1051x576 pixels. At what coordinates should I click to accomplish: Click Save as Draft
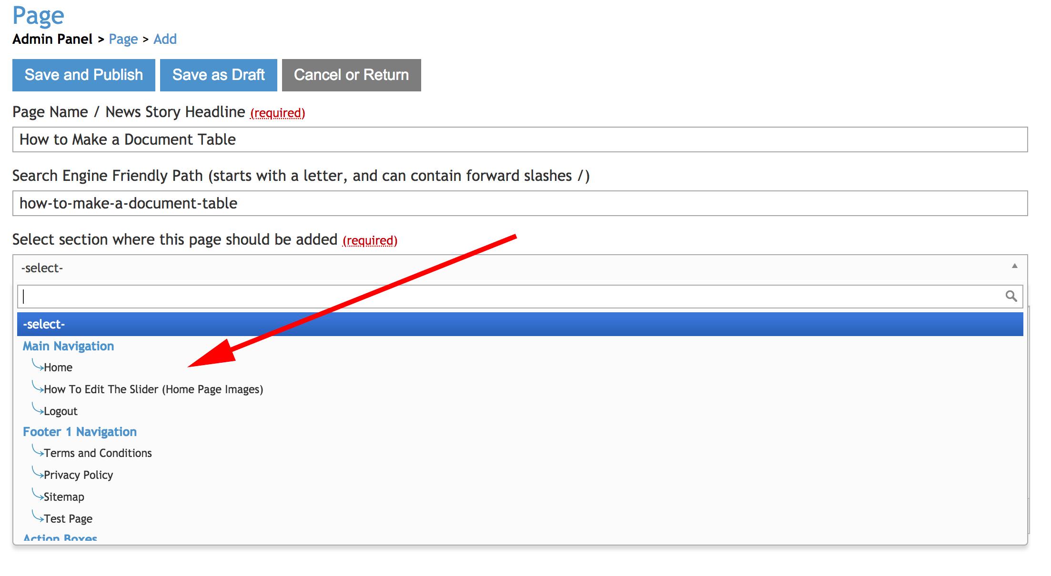coord(219,75)
